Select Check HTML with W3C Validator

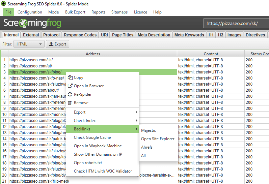(x=102, y=171)
